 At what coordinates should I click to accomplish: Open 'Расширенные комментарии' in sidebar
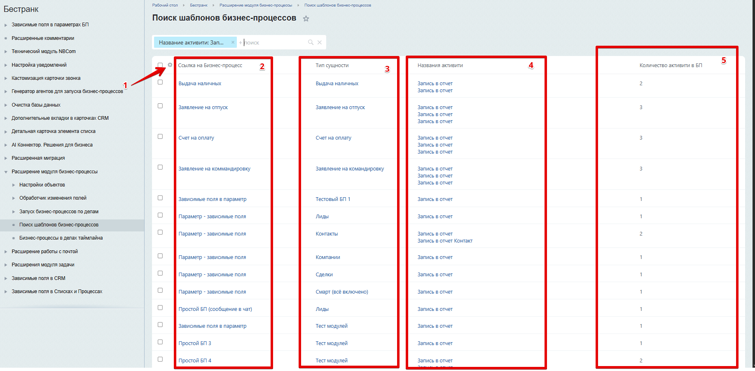click(43, 38)
